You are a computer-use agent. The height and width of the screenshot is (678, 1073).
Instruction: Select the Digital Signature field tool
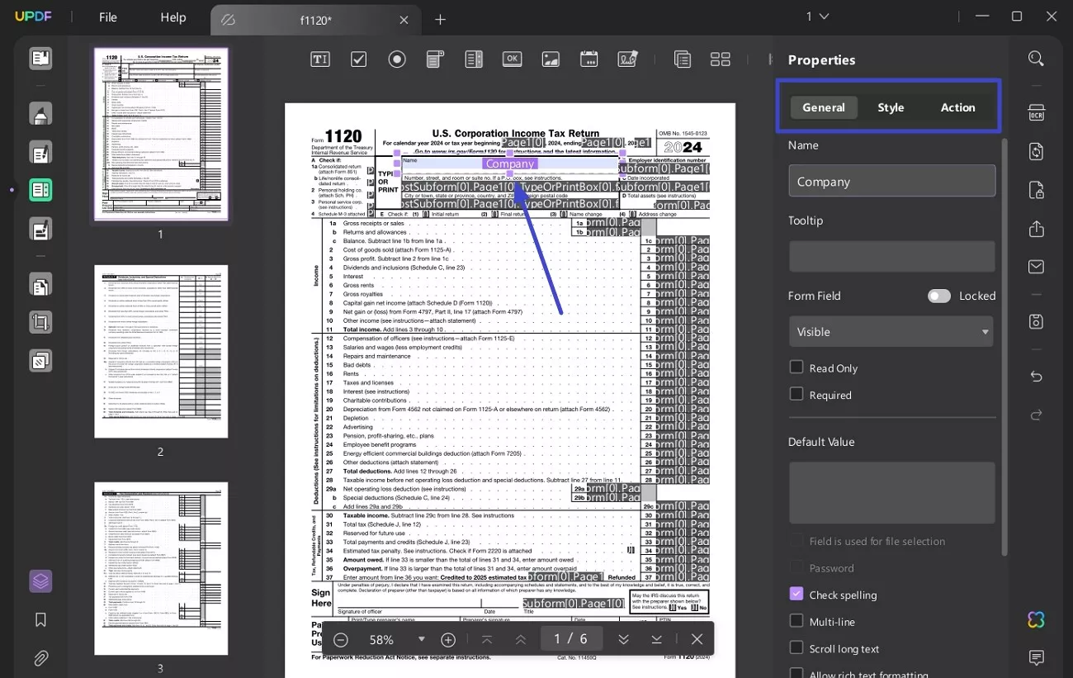628,59
